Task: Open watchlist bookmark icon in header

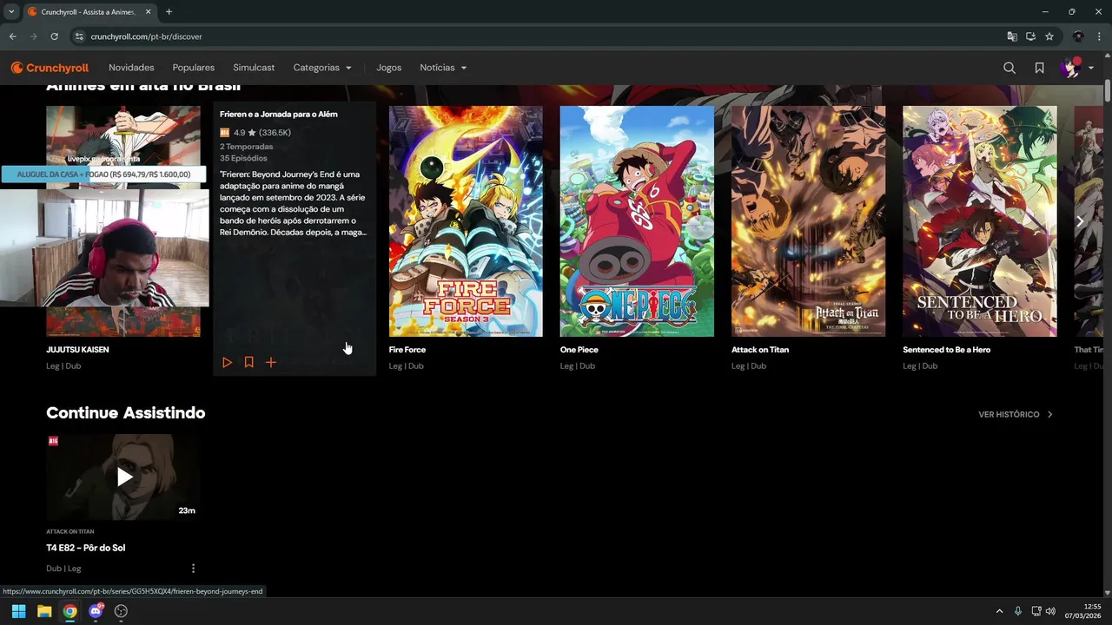Action: tap(1039, 68)
